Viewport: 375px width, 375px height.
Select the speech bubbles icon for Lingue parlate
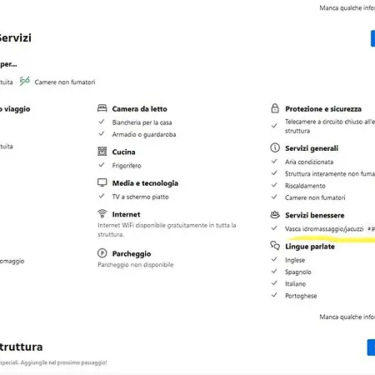click(275, 246)
